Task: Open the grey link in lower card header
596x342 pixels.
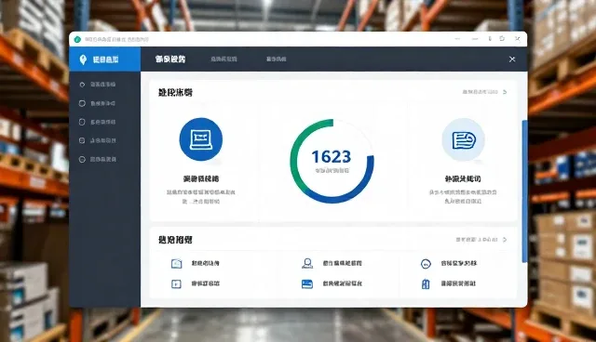Action: pos(477,240)
